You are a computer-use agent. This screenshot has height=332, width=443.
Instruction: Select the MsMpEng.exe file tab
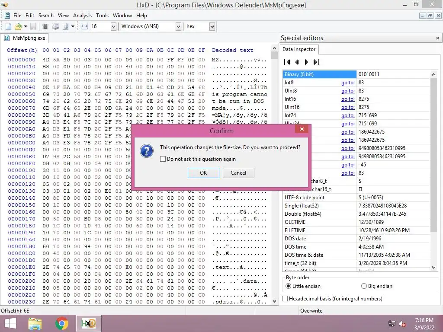25,38
